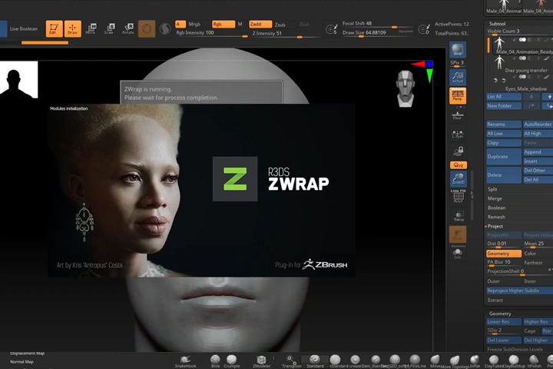
Task: Toggle the Transp transparency icon
Action: click(x=458, y=216)
